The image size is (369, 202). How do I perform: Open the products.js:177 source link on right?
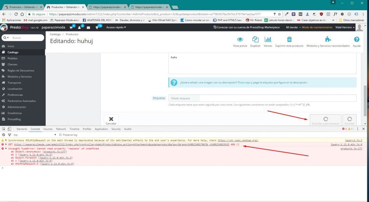pos(351,149)
